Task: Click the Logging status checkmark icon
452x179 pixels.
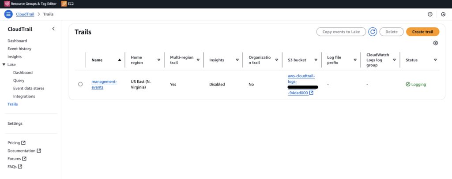Action: pyautogui.click(x=407, y=84)
